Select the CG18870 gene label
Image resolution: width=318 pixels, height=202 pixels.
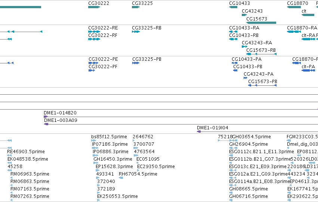click(297, 3)
